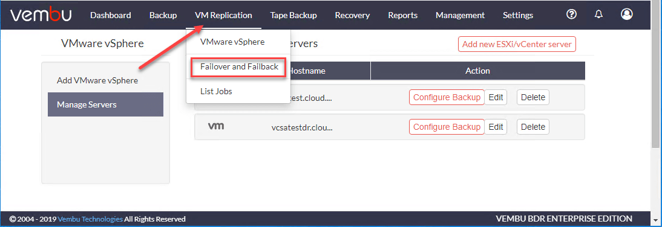Click Edit for first server row
This screenshot has width=662, height=227.
point(496,97)
